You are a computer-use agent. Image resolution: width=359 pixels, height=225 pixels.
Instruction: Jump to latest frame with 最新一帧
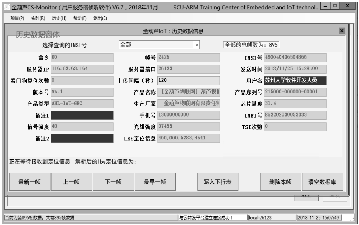(x=30, y=182)
